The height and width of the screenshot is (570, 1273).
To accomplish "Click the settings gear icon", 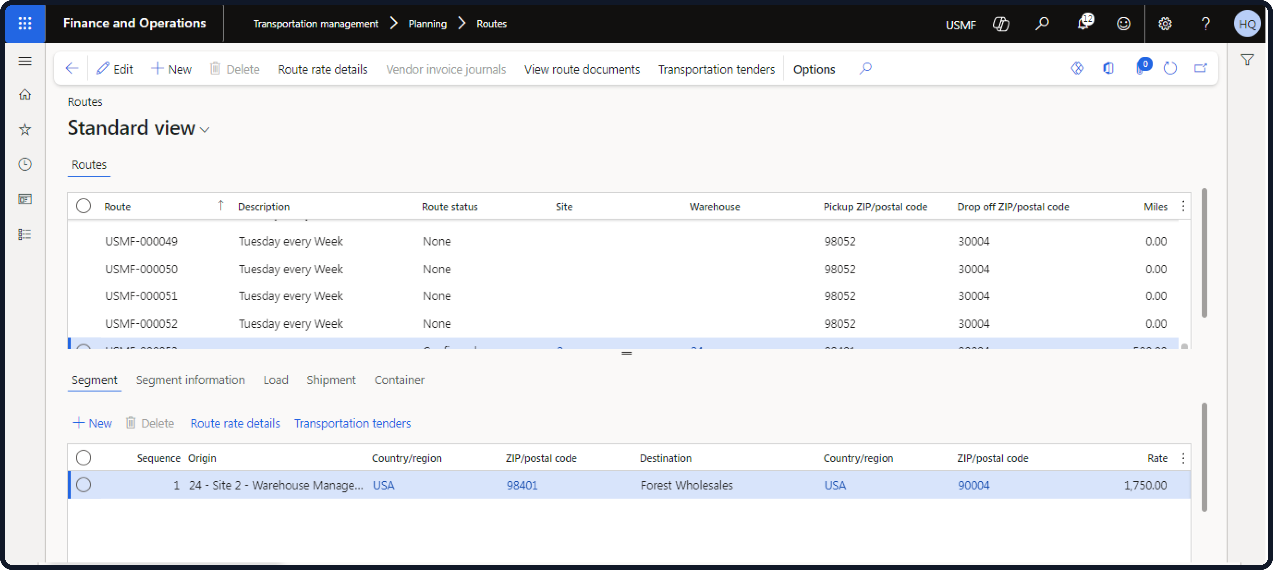I will pos(1165,23).
